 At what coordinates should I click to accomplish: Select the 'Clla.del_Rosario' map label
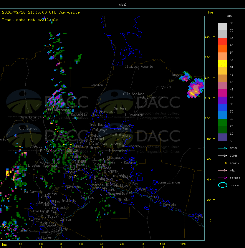point(139,67)
